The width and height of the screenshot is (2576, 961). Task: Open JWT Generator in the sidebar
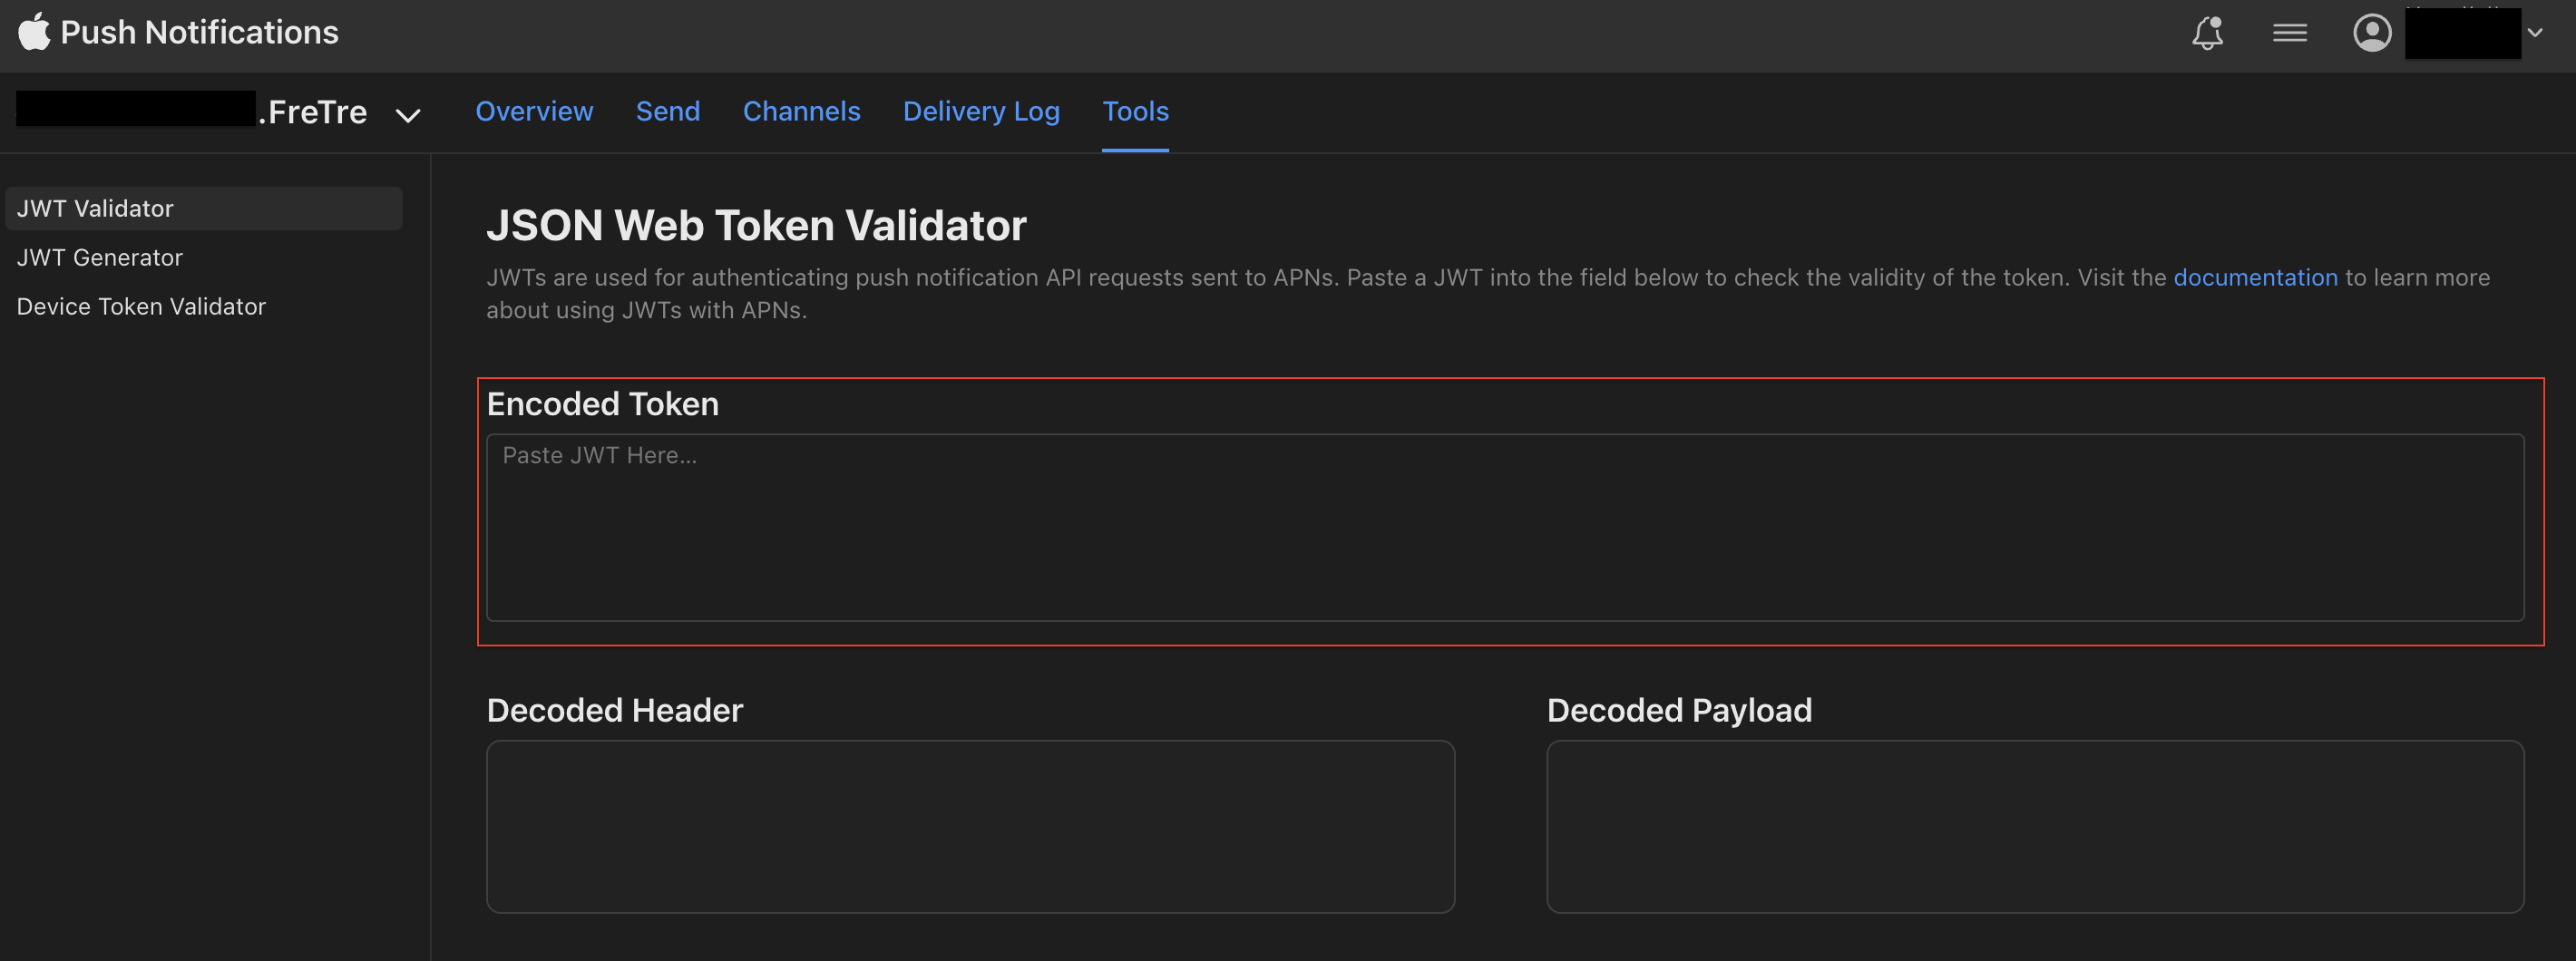coord(100,257)
